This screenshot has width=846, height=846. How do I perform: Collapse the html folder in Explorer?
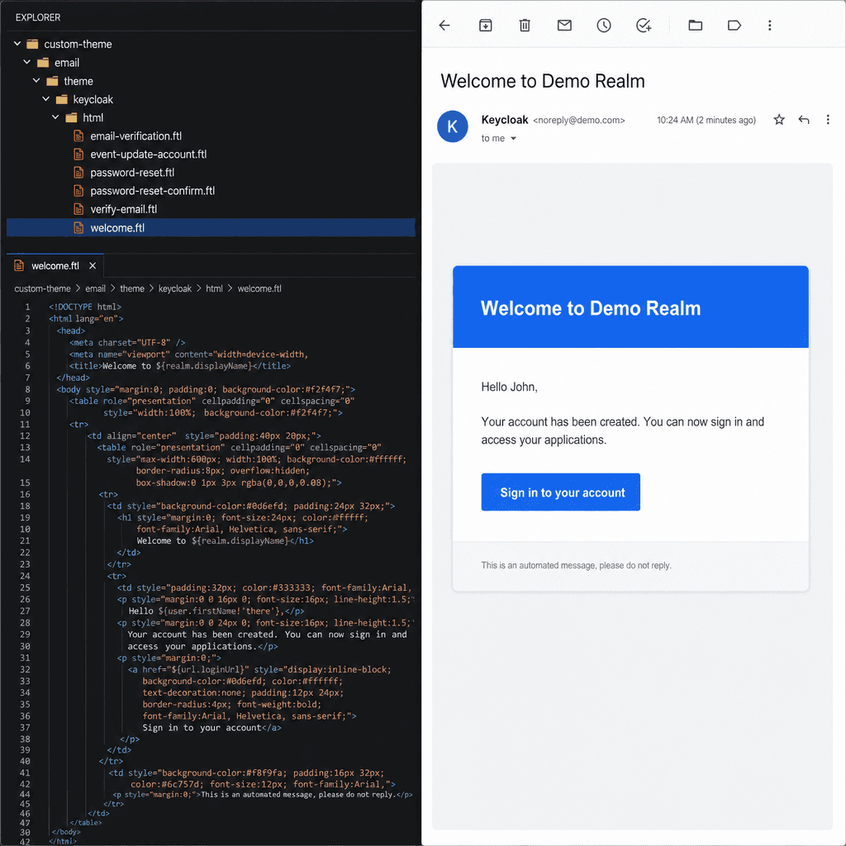[x=55, y=117]
